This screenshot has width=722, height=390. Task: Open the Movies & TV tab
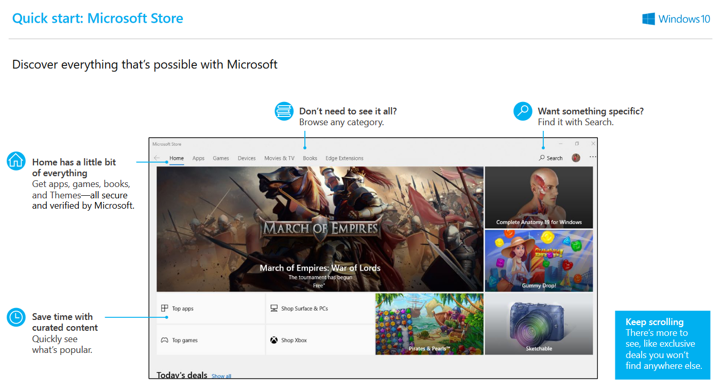pos(279,158)
